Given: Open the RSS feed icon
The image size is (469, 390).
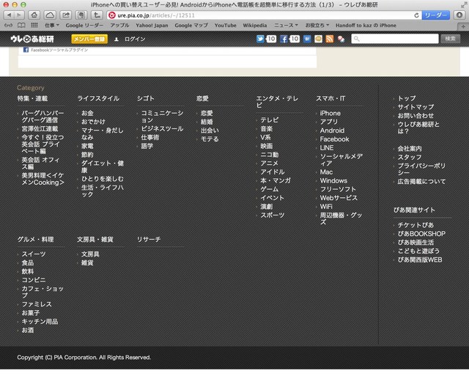Looking at the screenshot, I should 330,38.
